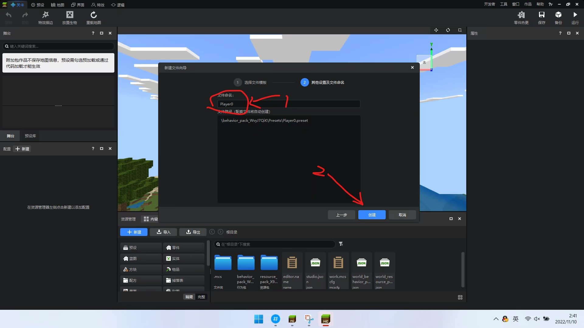Click the 重载地图 reload icon
This screenshot has width=584, height=328.
pos(94,15)
